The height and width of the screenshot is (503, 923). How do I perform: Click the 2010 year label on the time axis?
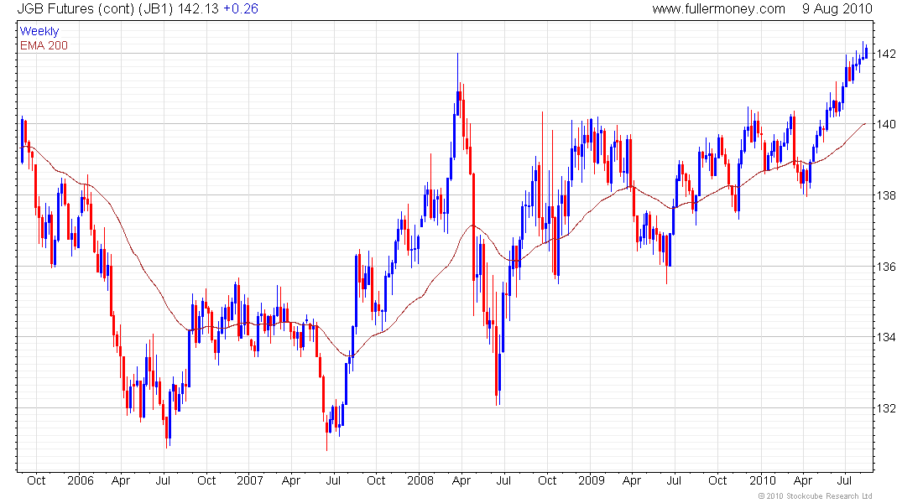pos(762,480)
